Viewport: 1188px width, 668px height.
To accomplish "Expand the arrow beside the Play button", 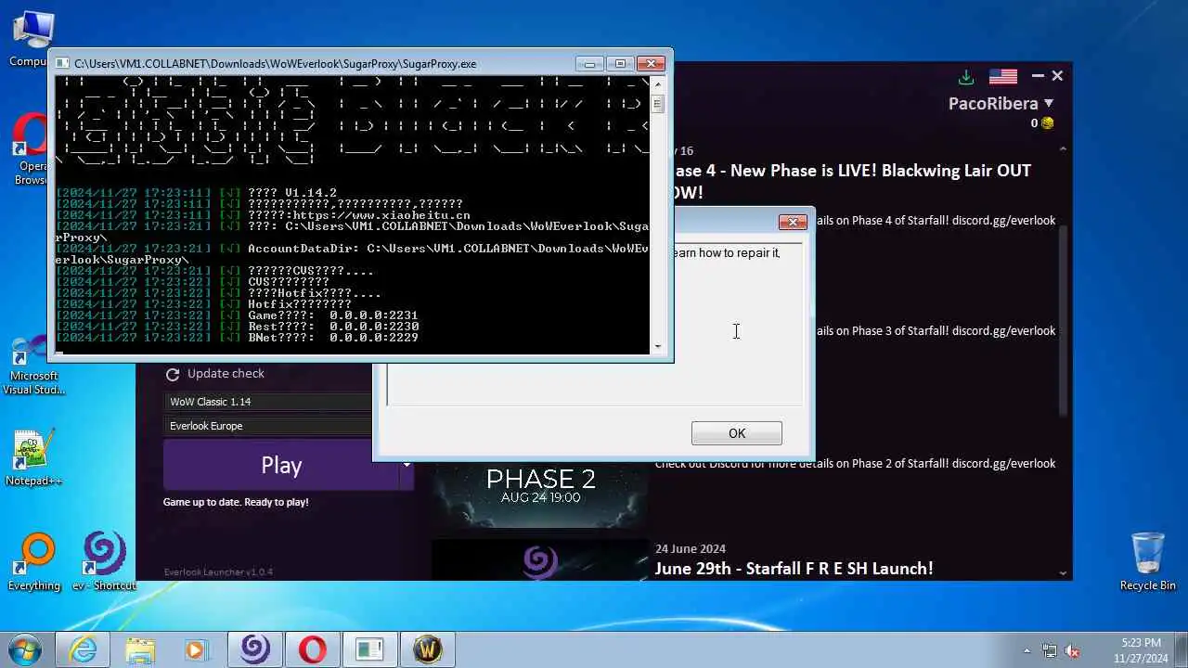I will [406, 465].
